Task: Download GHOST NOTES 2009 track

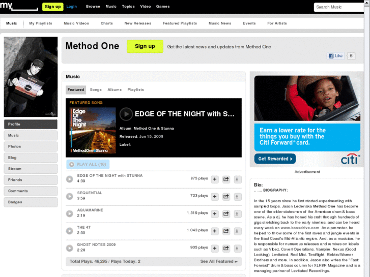Action: click(x=237, y=248)
